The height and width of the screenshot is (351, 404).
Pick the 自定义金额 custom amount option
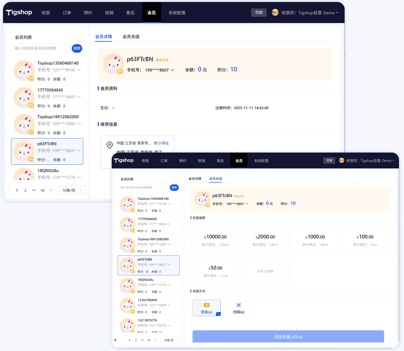pyautogui.click(x=265, y=271)
